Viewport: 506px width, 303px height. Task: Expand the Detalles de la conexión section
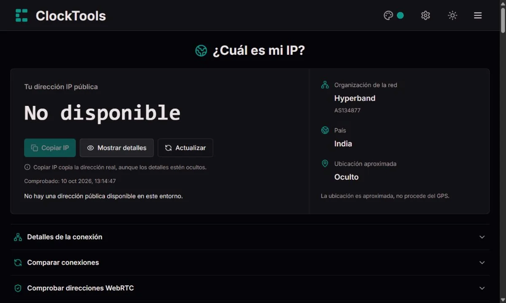click(x=250, y=237)
